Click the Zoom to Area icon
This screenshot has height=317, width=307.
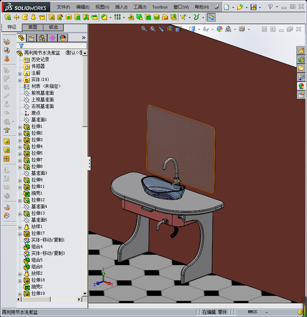pyautogui.click(x=153, y=29)
